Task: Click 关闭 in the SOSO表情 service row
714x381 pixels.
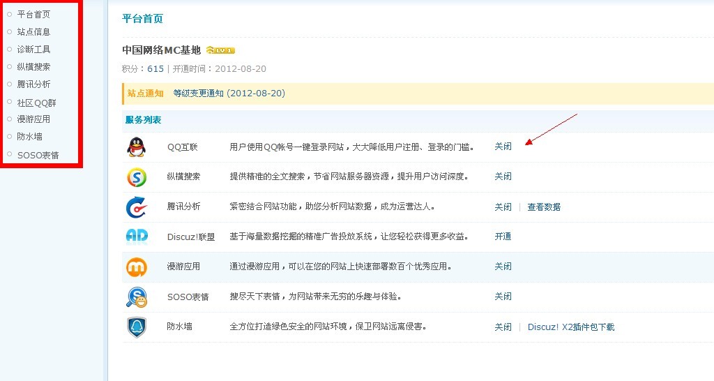Action: pyautogui.click(x=503, y=297)
